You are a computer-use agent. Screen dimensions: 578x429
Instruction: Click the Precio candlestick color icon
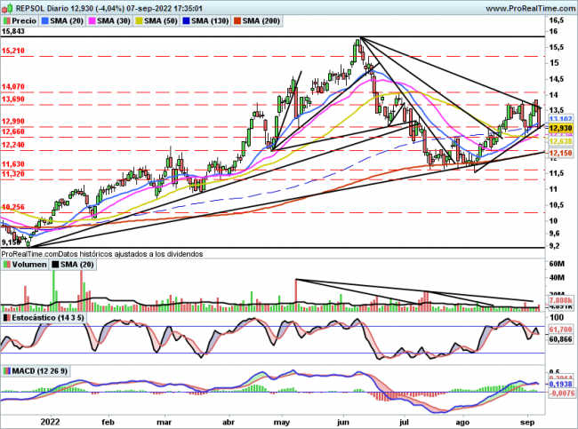point(7,21)
